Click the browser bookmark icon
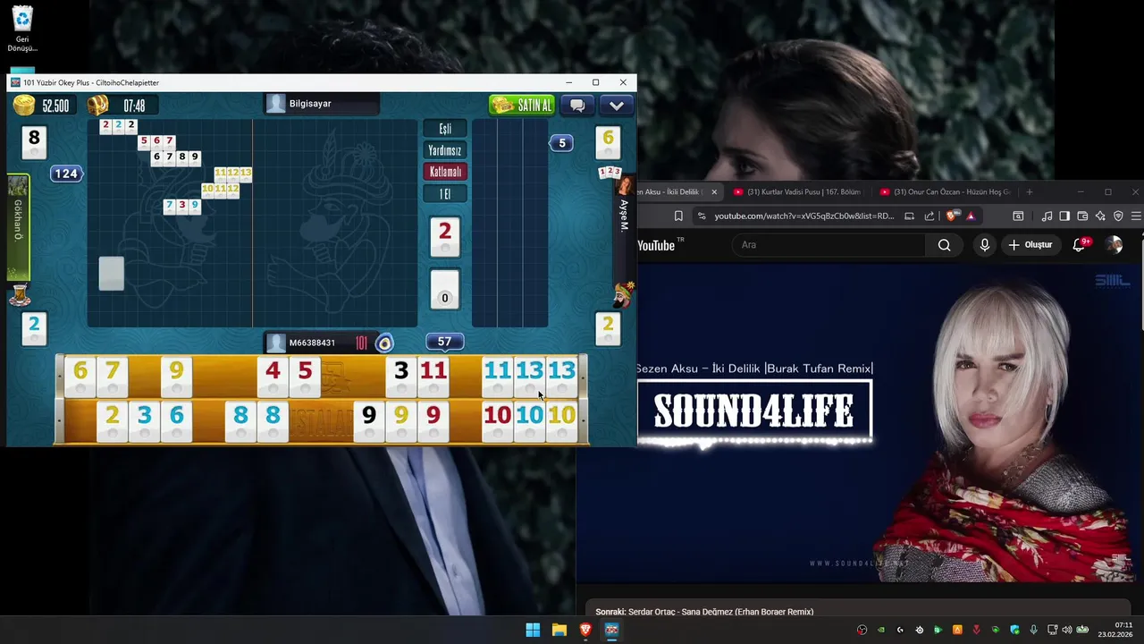Image resolution: width=1144 pixels, height=644 pixels. tap(678, 216)
